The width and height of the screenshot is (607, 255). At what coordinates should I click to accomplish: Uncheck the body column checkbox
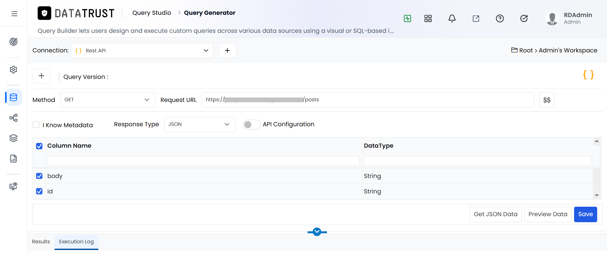pyautogui.click(x=39, y=176)
